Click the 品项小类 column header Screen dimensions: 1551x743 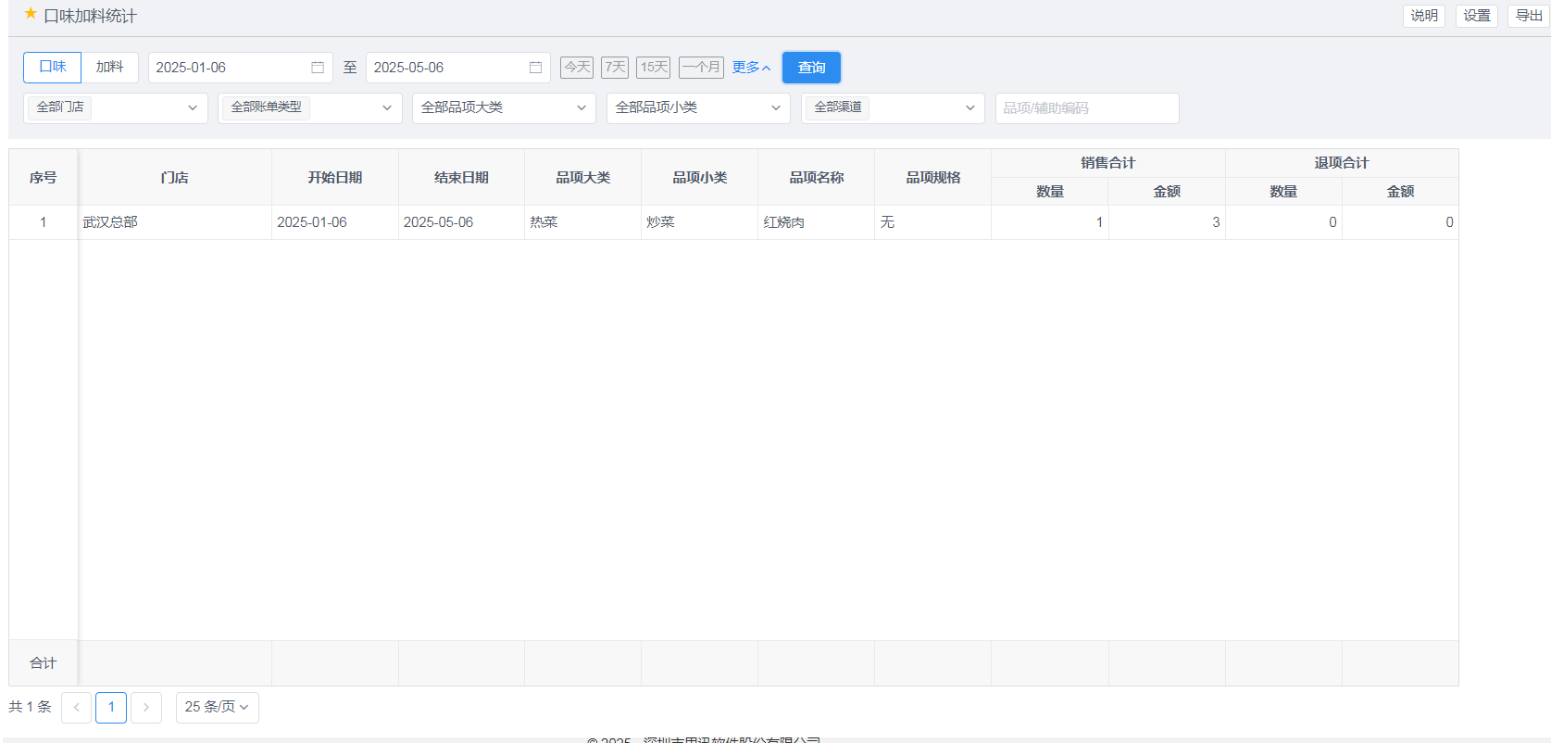click(x=700, y=178)
